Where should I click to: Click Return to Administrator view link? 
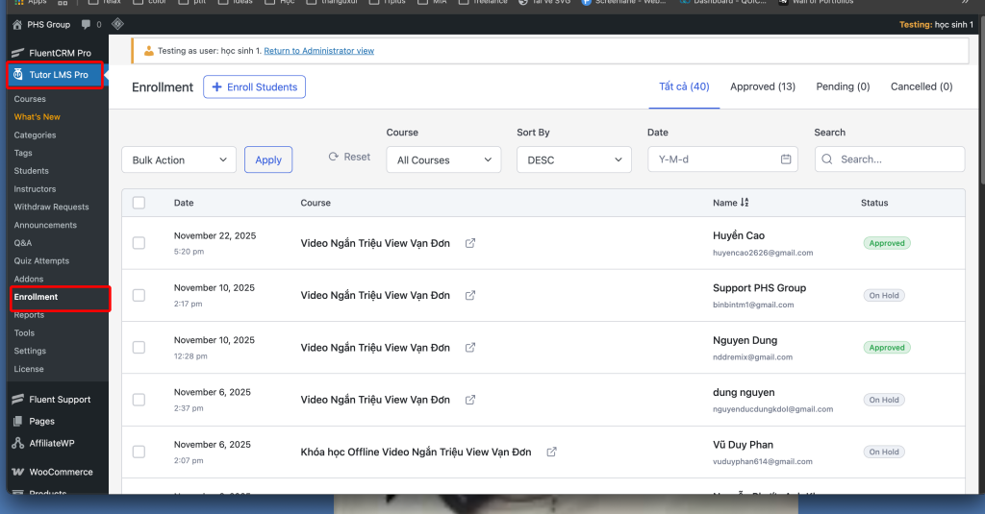point(318,51)
